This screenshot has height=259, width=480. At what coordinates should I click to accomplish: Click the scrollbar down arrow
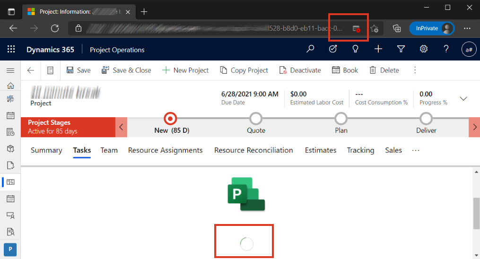coord(476,255)
